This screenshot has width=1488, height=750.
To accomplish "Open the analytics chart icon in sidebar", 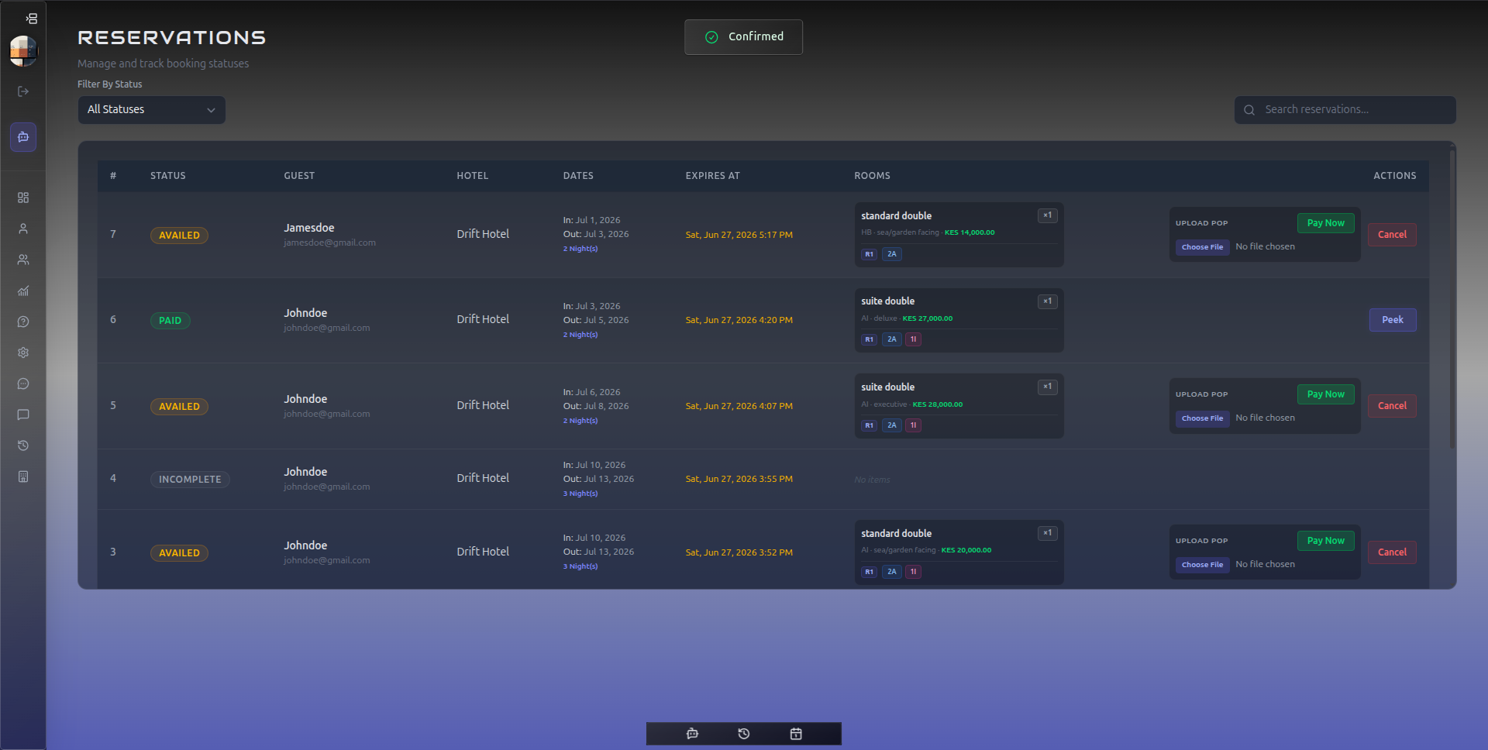I will [23, 291].
